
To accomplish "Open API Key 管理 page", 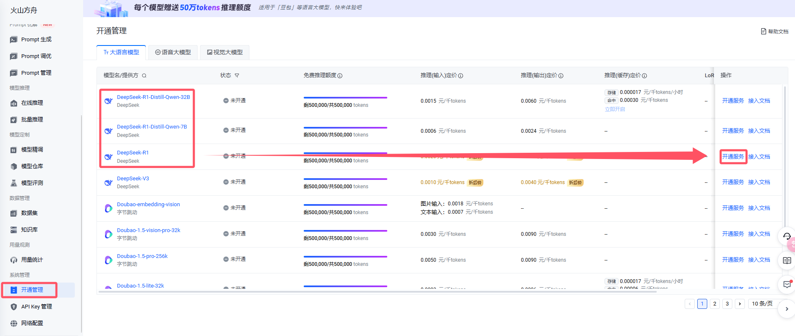I will click(x=37, y=306).
